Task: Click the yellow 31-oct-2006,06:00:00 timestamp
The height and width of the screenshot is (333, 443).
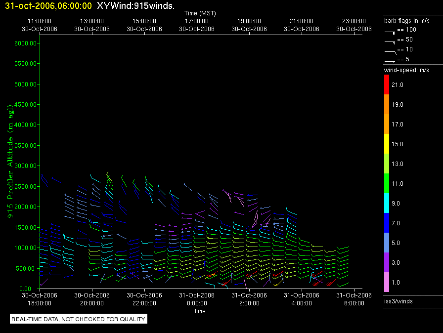Action: click(48, 6)
